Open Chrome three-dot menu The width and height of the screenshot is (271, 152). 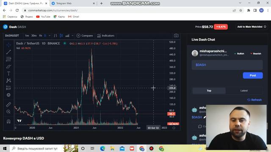pyautogui.click(x=268, y=10)
